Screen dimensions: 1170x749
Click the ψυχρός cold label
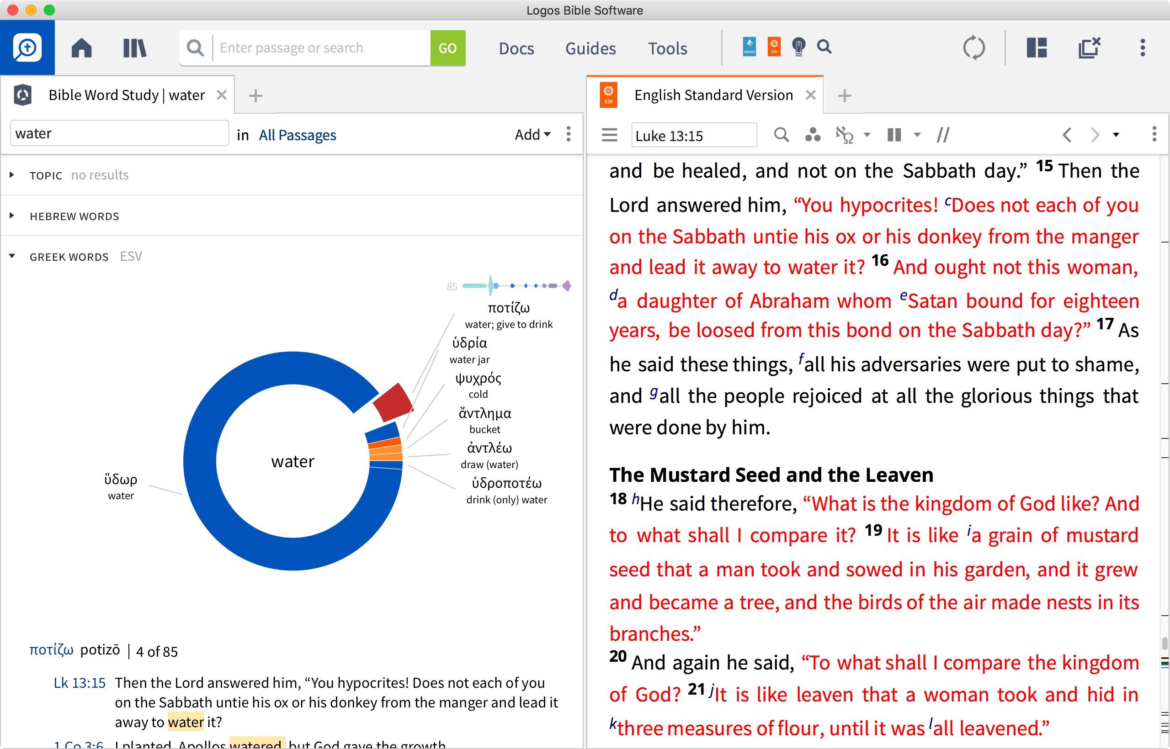click(x=478, y=385)
